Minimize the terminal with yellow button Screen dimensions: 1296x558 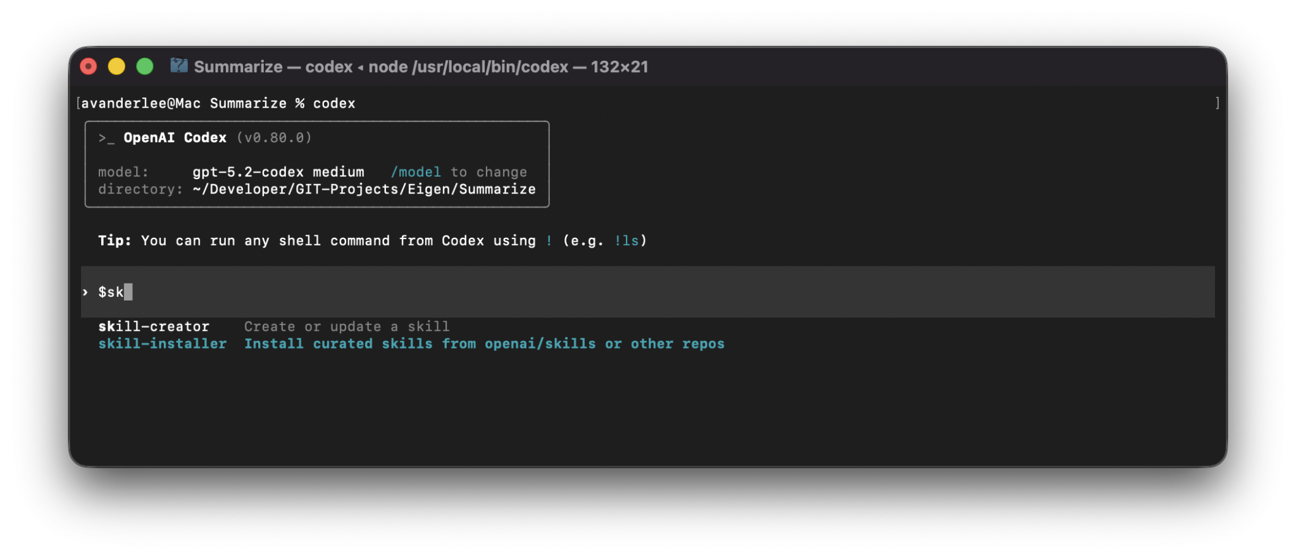coord(116,66)
